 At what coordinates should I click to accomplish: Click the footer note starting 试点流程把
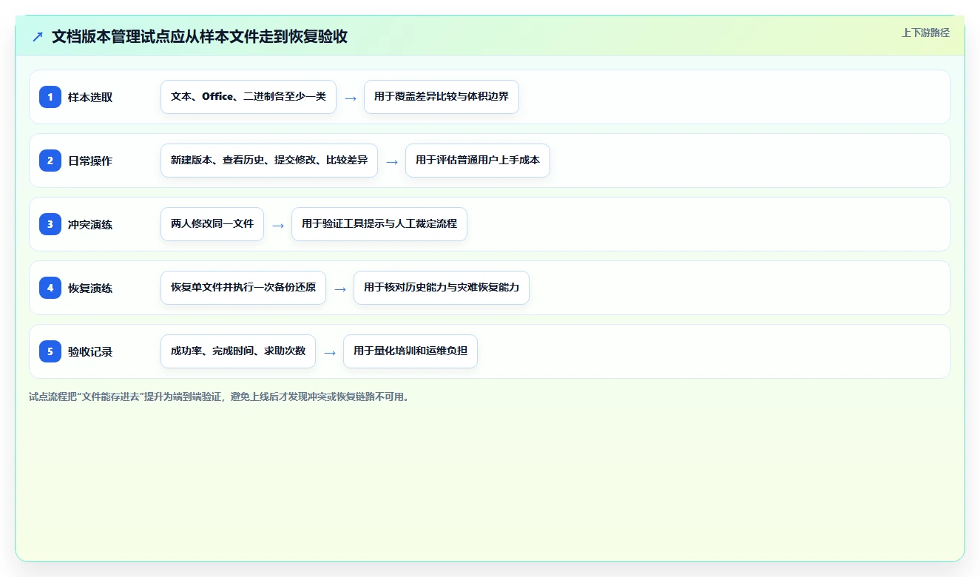[219, 397]
